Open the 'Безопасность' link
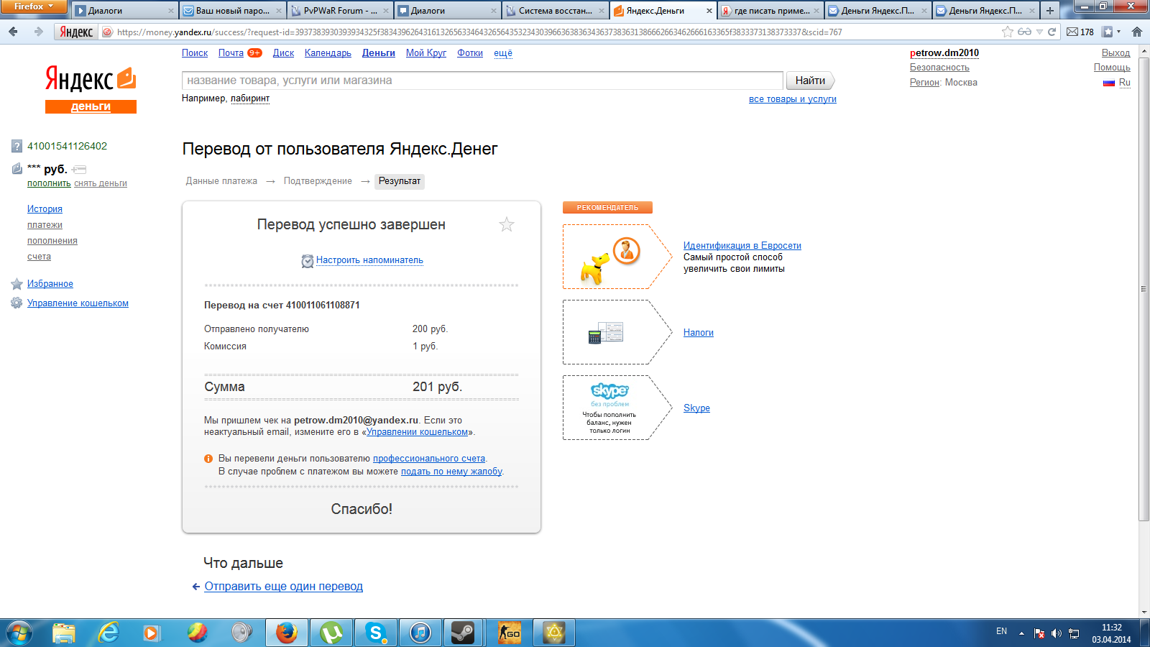Screen dimensions: 1150x647 (x=939, y=68)
